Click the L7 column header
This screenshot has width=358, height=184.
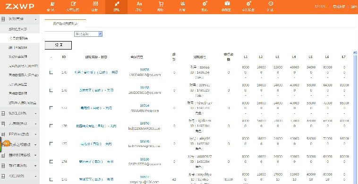tap(344, 57)
